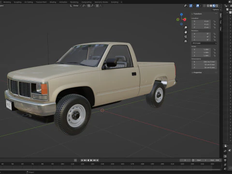Toggle the preview range clock icon
The image size is (232, 174).
(193, 160)
